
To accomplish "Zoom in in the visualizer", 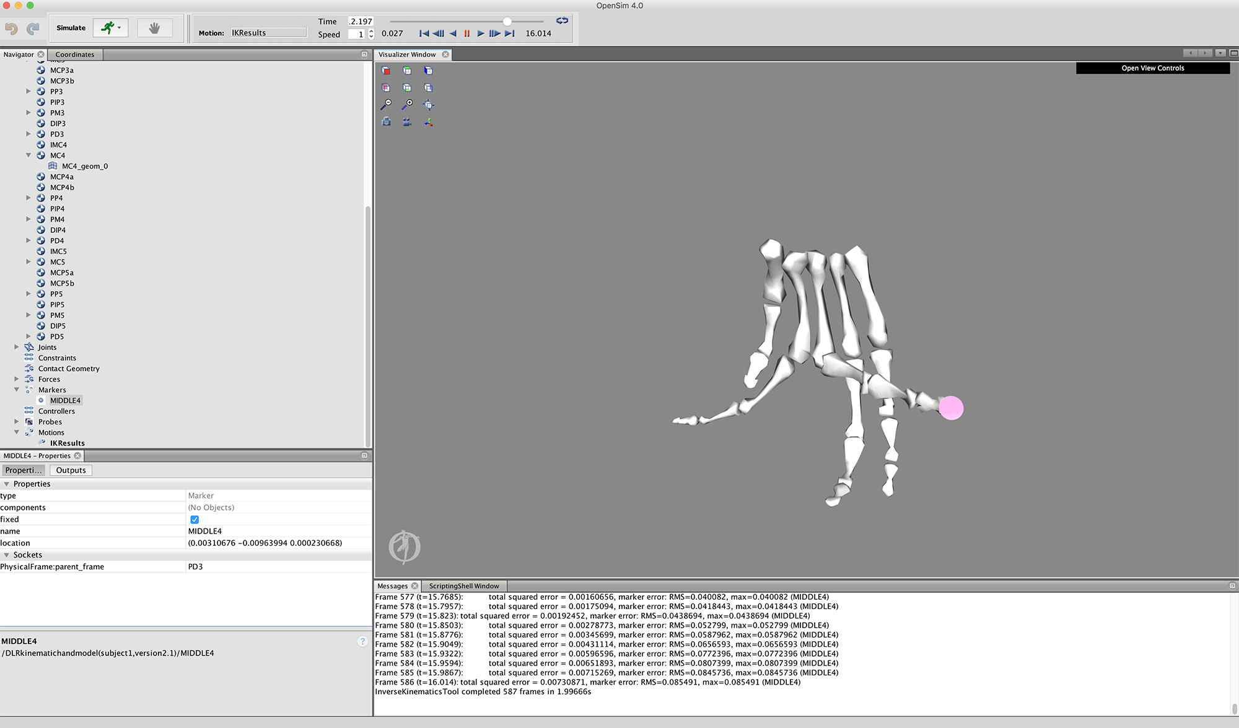I will point(407,104).
